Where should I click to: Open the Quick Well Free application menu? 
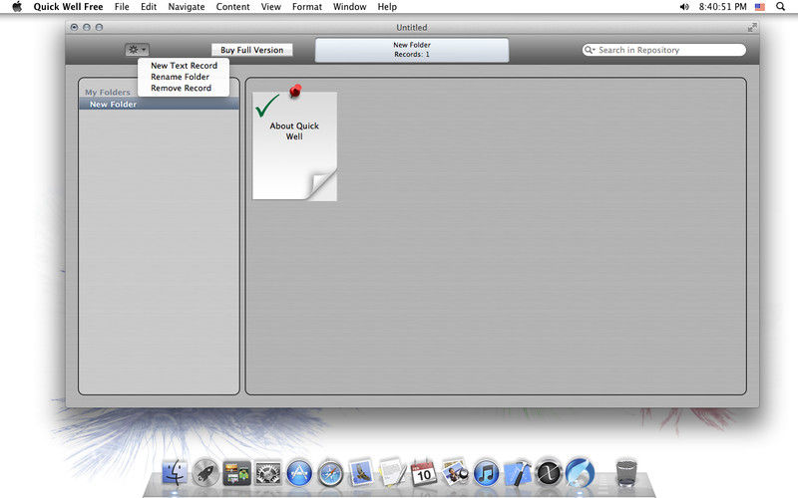click(68, 7)
